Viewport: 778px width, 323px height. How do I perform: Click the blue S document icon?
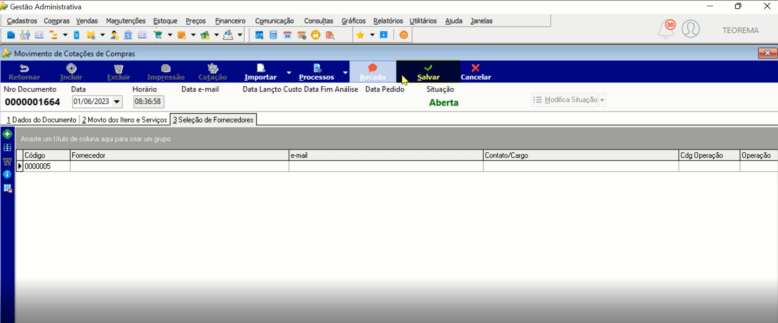77,35
